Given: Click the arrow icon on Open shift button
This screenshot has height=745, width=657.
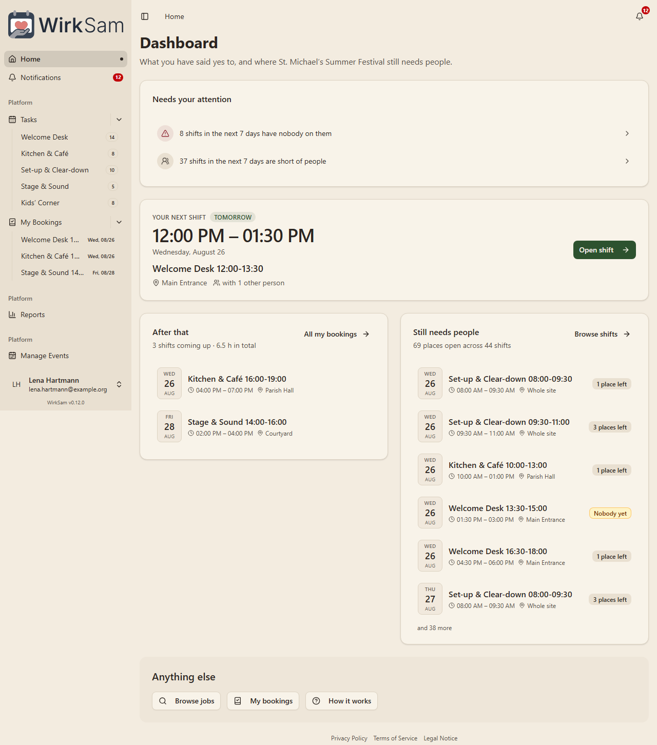Looking at the screenshot, I should coord(626,250).
